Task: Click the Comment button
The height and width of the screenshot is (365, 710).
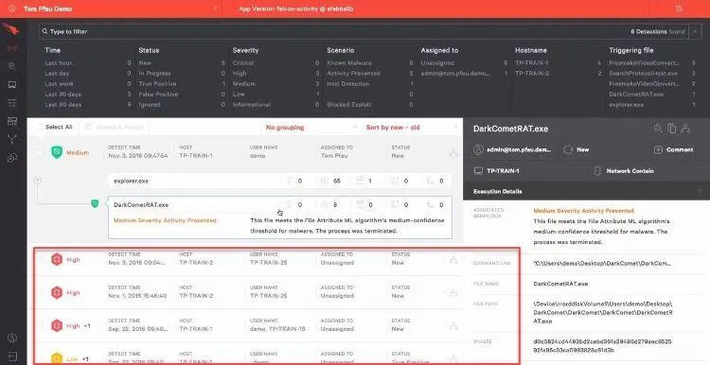Action: click(x=673, y=149)
